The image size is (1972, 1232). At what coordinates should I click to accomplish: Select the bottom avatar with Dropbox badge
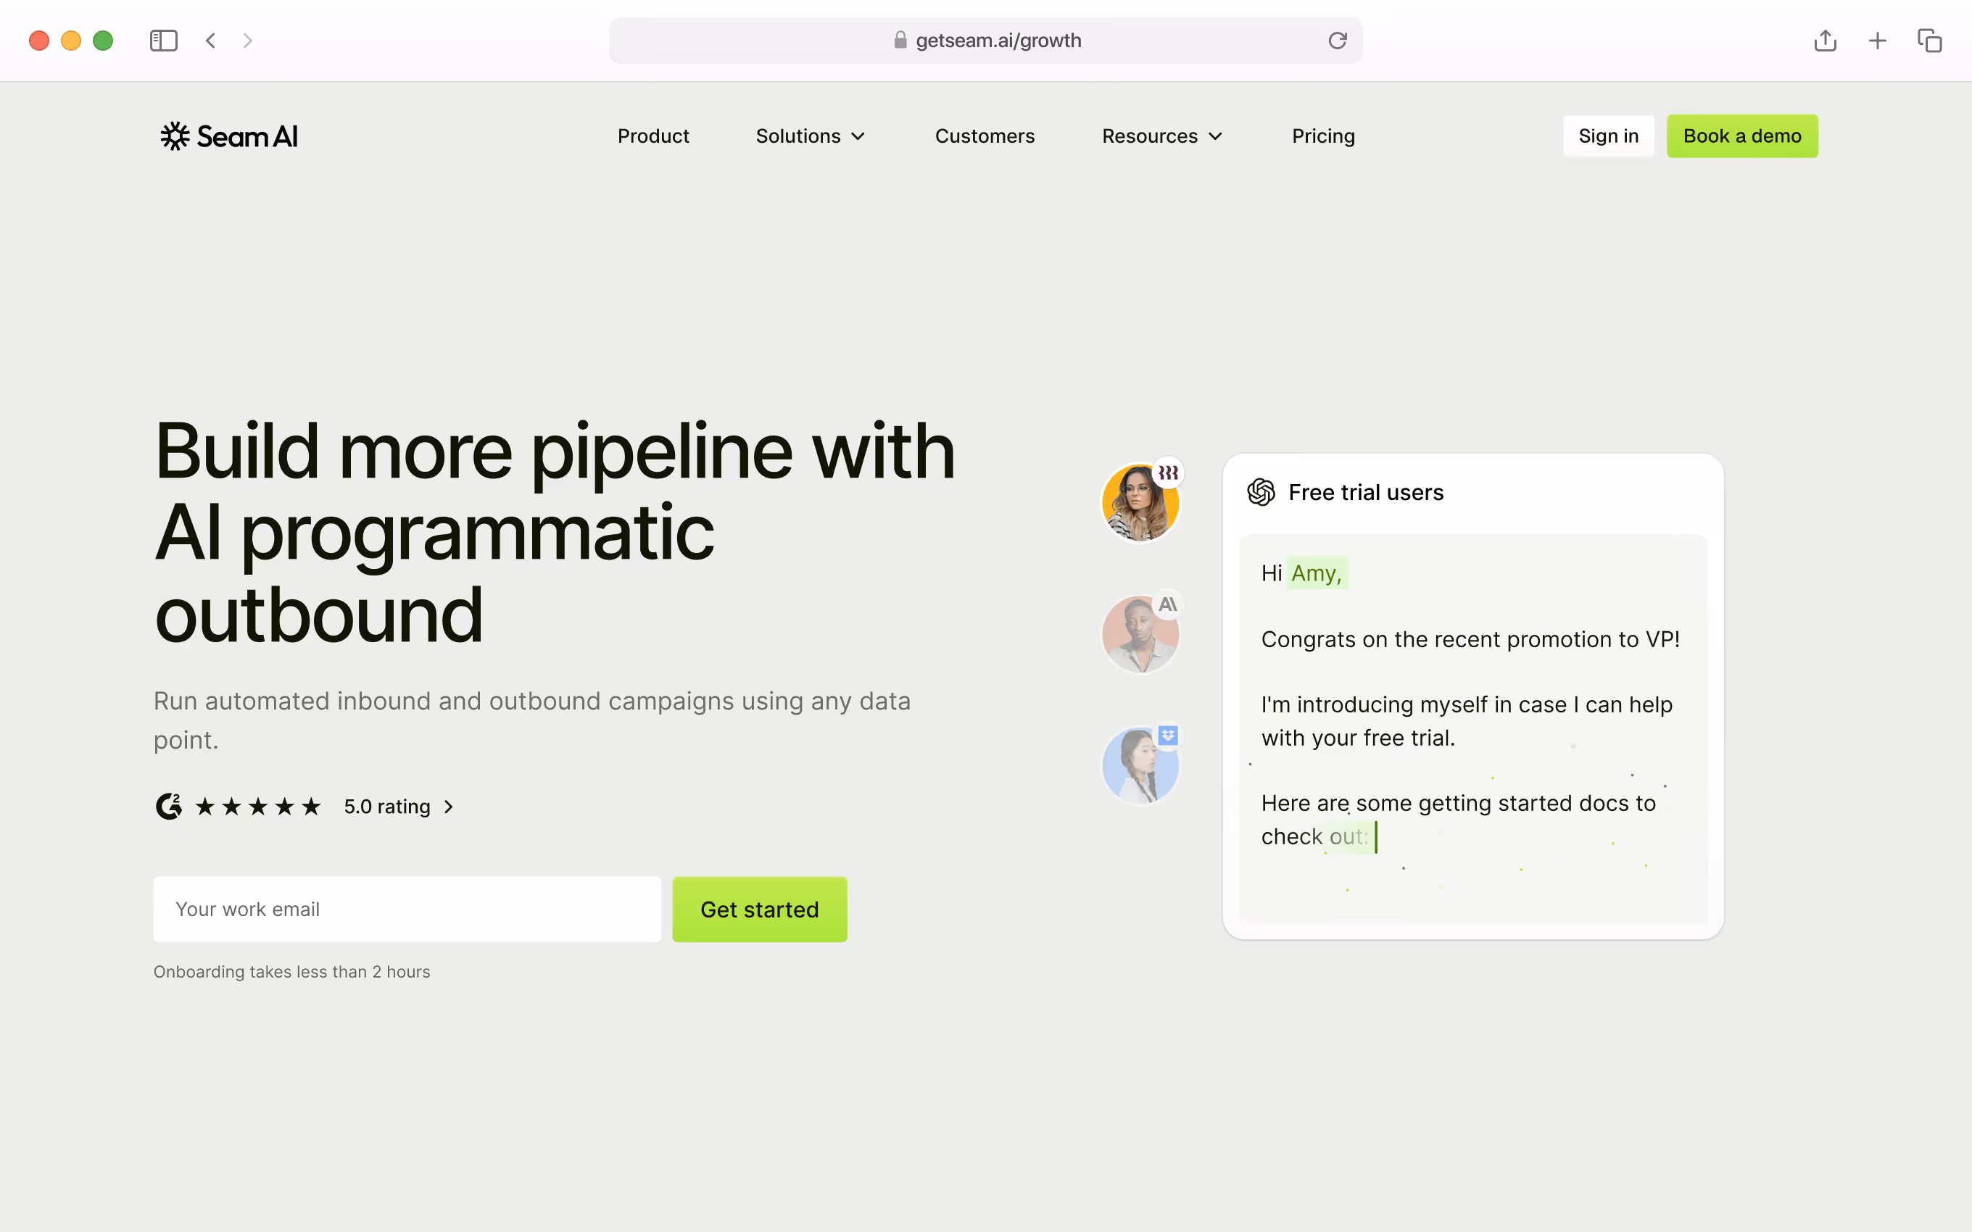[x=1140, y=765]
